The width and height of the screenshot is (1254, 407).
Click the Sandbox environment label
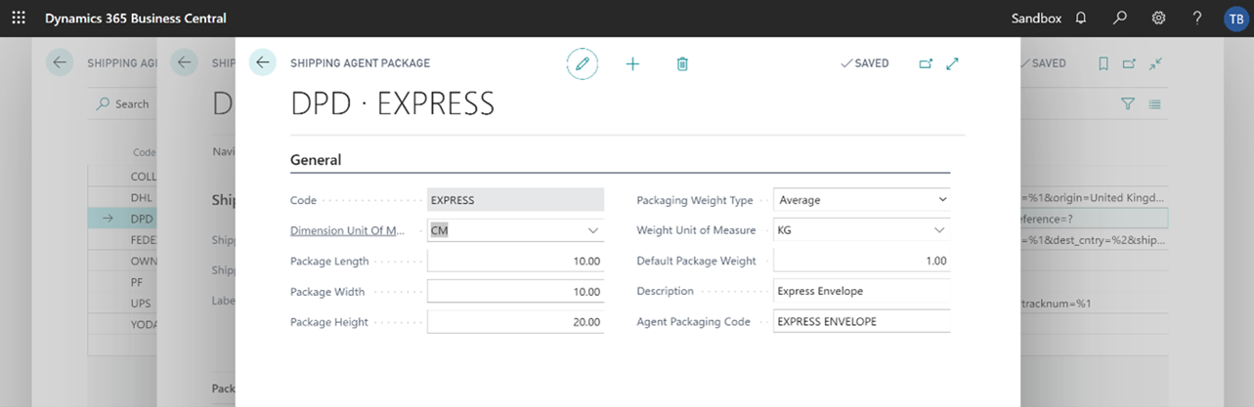click(1036, 19)
